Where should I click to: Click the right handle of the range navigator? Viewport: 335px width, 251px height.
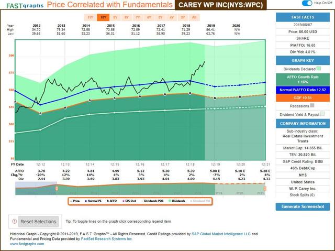point(265,188)
